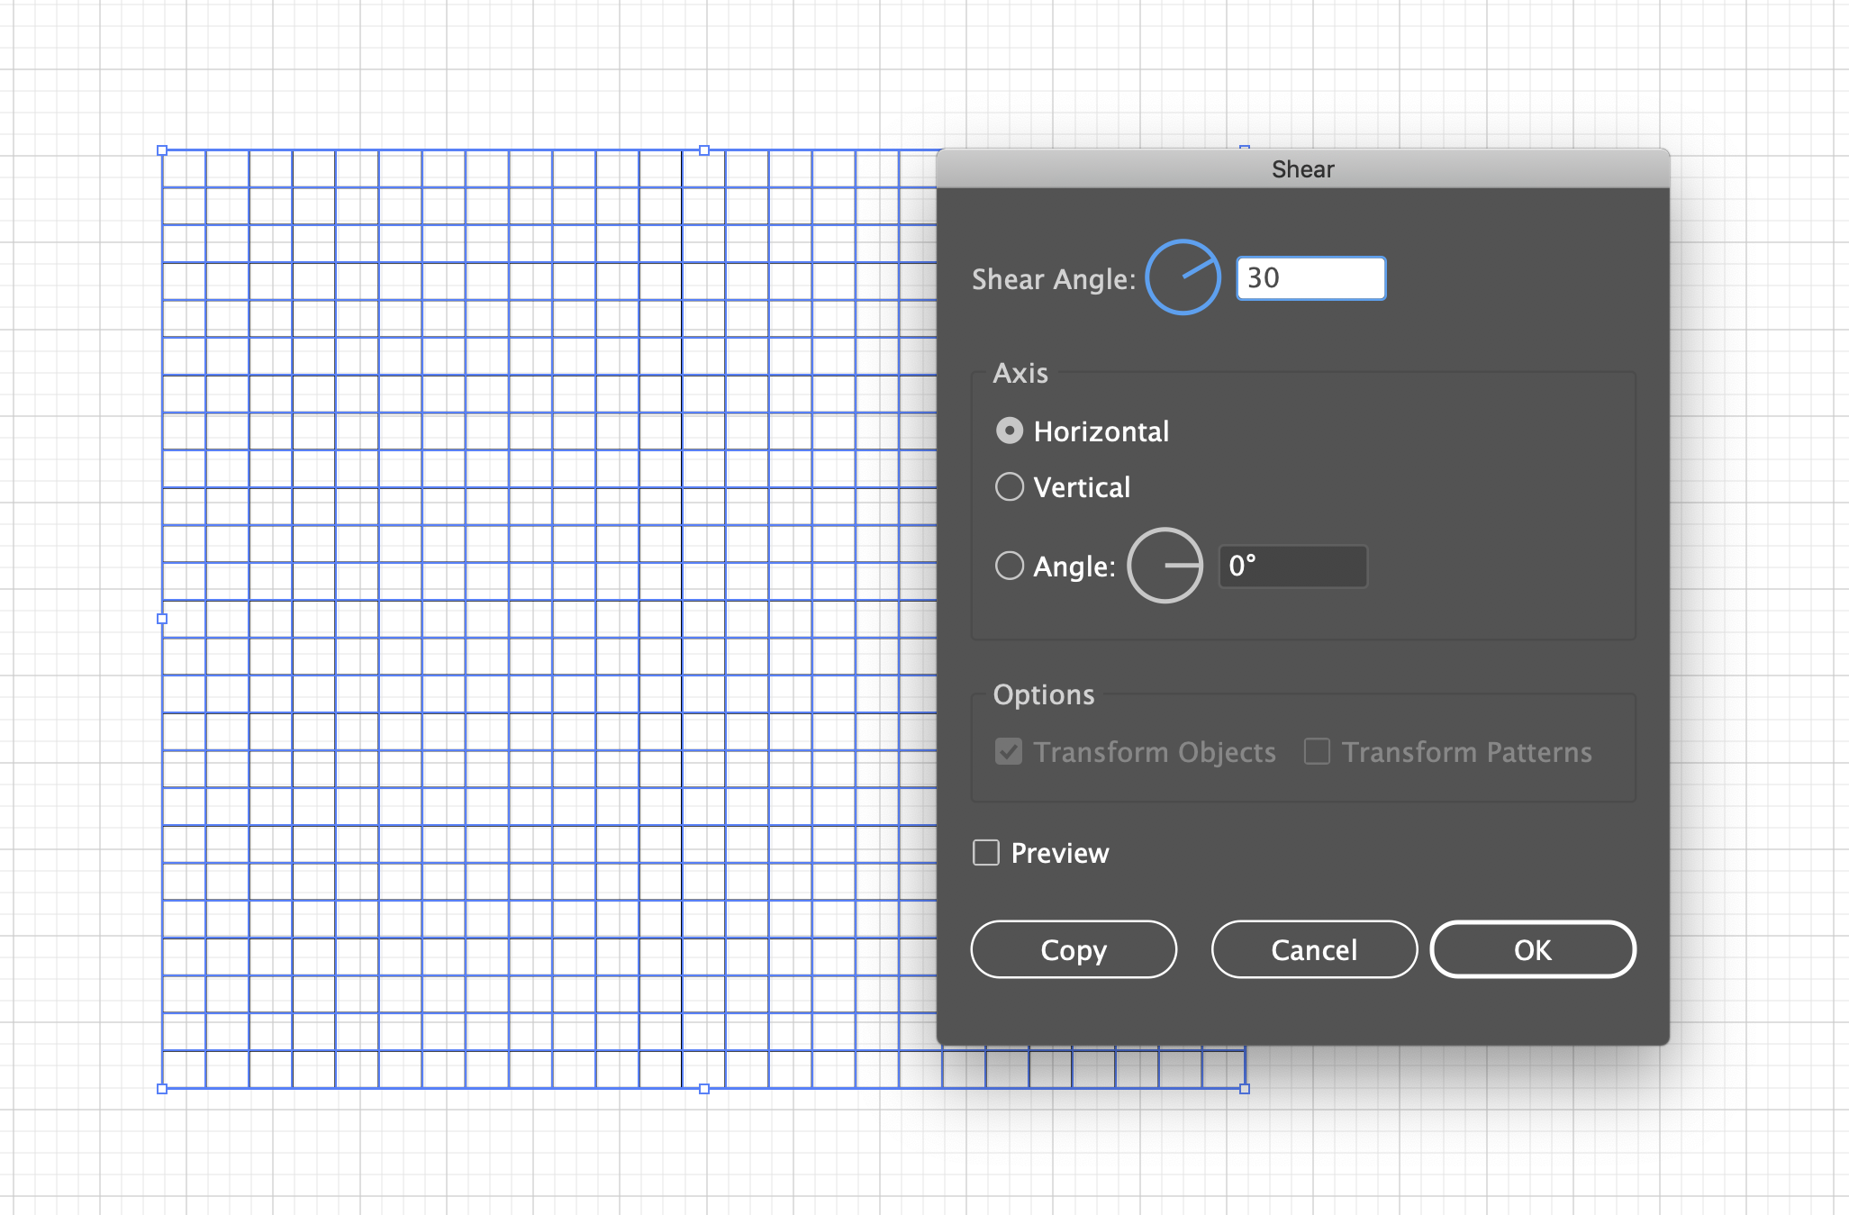
Task: Click the Shear dialog title bar
Action: [x=1302, y=169]
